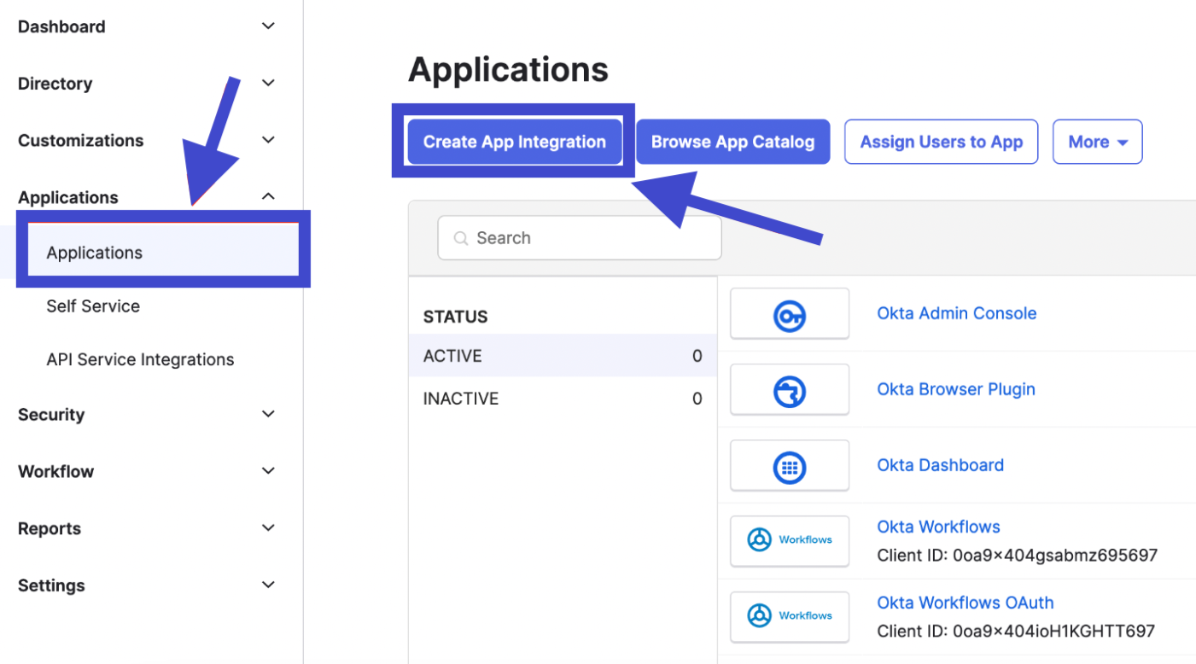Open API Service Integrations menu item
The width and height of the screenshot is (1196, 664).
140,359
